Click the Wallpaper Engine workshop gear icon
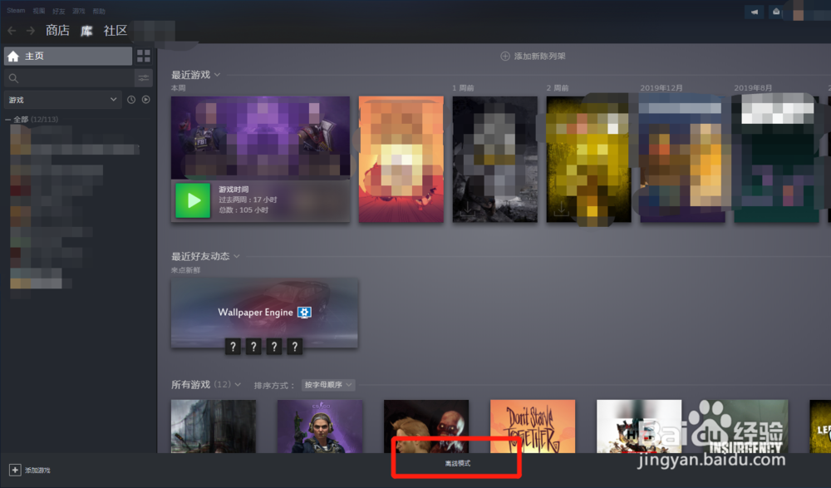The image size is (831, 488). (x=304, y=313)
